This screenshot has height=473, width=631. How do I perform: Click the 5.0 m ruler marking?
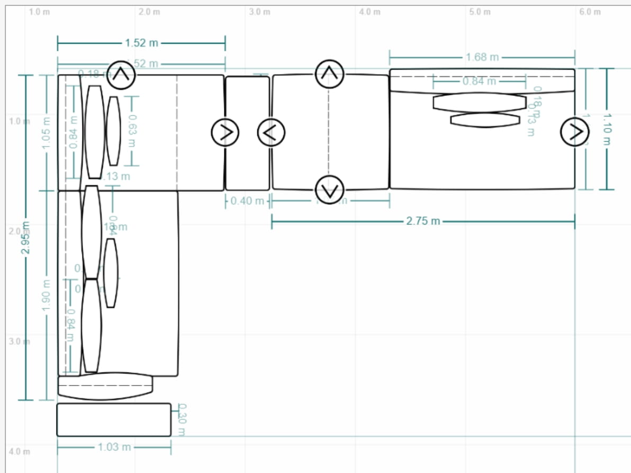[x=480, y=12]
